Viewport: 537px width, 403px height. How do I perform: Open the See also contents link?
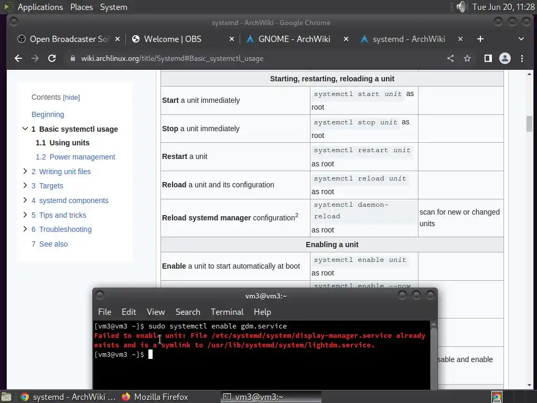pyautogui.click(x=50, y=244)
